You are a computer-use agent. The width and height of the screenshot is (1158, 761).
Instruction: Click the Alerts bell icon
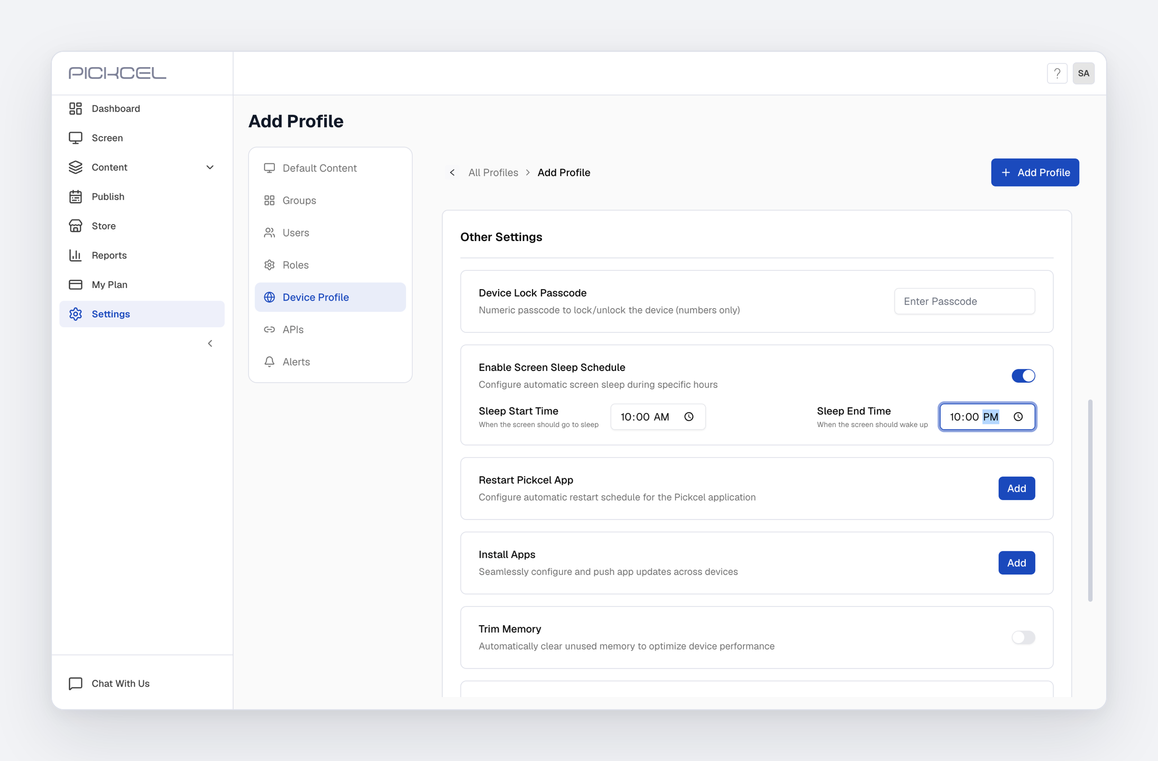(x=270, y=361)
